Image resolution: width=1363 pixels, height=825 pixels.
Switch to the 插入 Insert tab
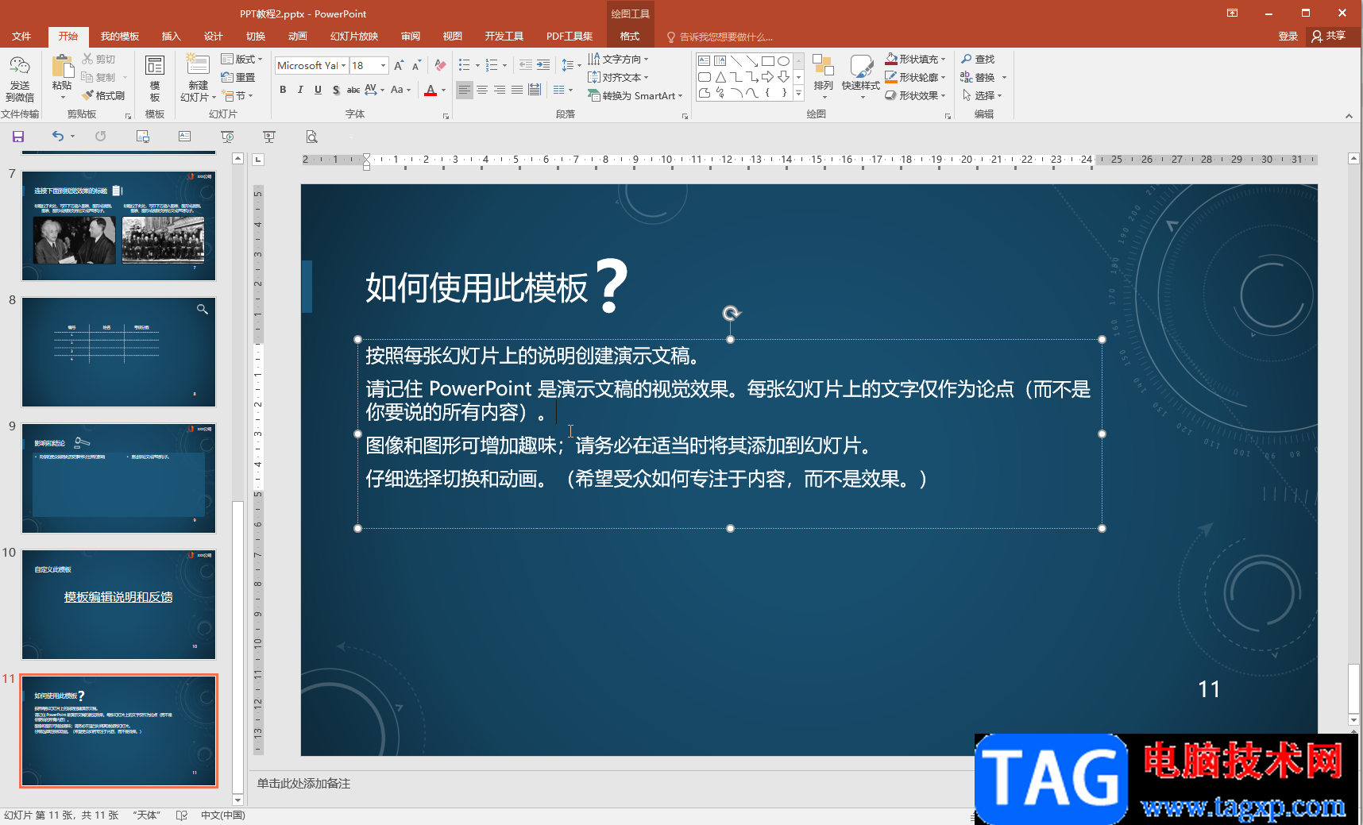[x=172, y=37]
